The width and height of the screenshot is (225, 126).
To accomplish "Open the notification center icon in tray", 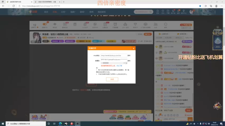I will click(221, 123).
